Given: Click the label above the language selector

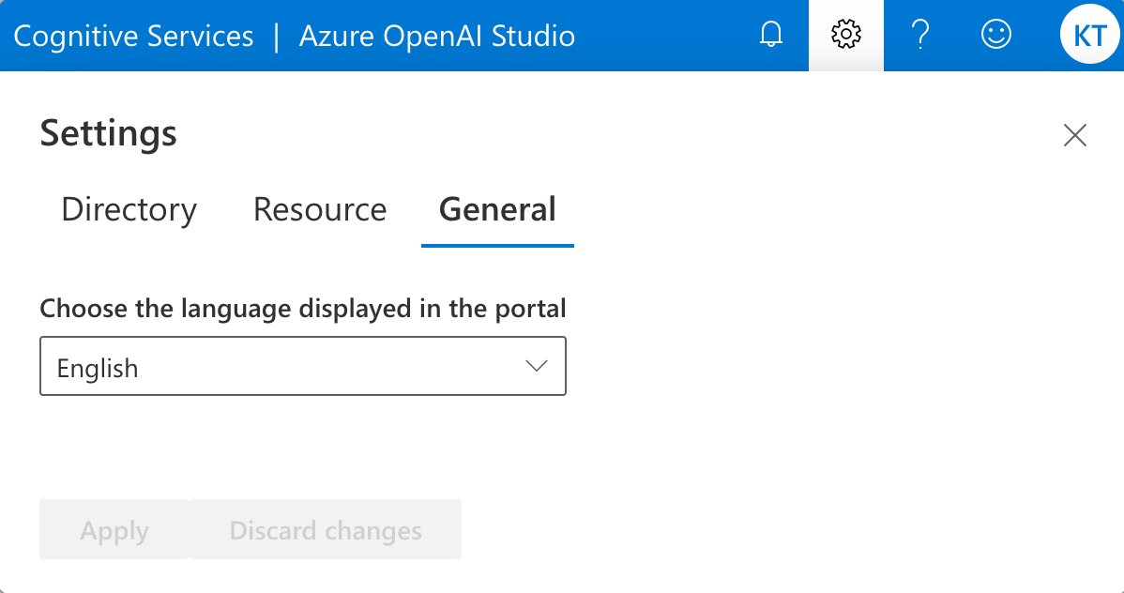Looking at the screenshot, I should (302, 308).
